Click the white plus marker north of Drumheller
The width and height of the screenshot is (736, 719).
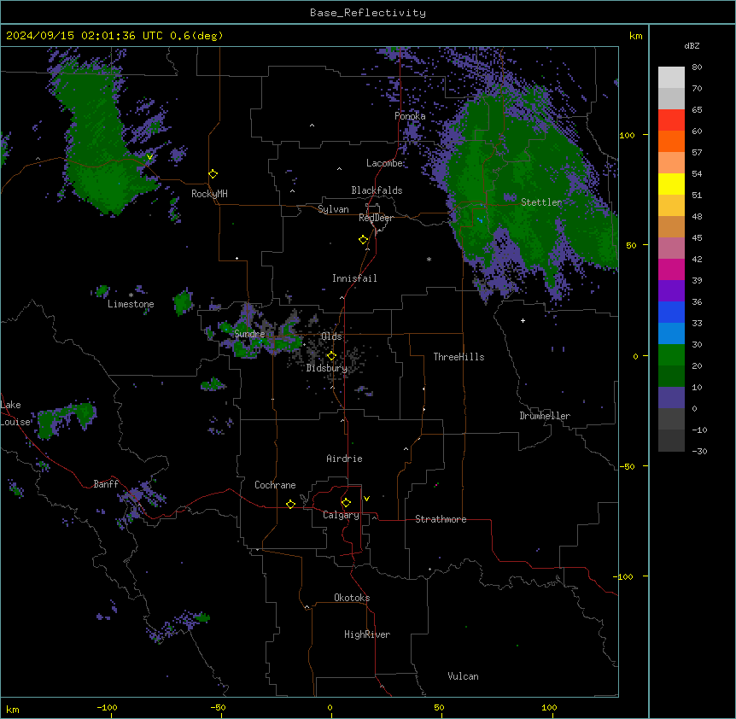(523, 320)
